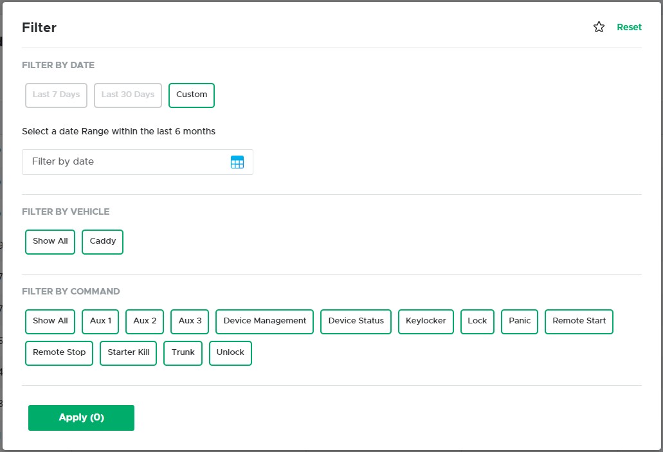Image resolution: width=663 pixels, height=452 pixels.
Task: Click Reset to clear all filters
Action: tap(629, 27)
